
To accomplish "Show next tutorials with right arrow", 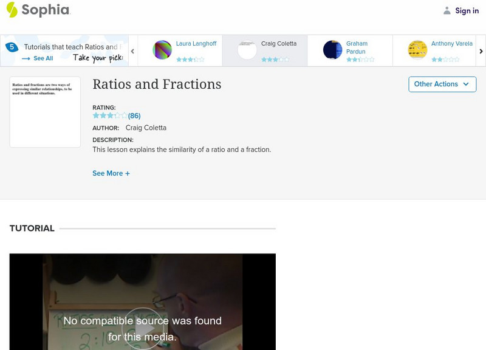I will tap(481, 51).
